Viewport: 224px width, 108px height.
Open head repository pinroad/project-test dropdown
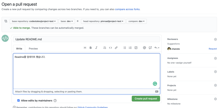(103, 21)
